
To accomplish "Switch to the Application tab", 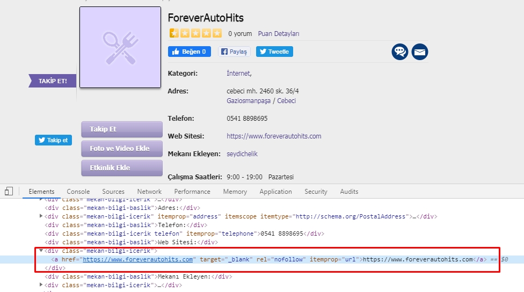I will pos(276,192).
